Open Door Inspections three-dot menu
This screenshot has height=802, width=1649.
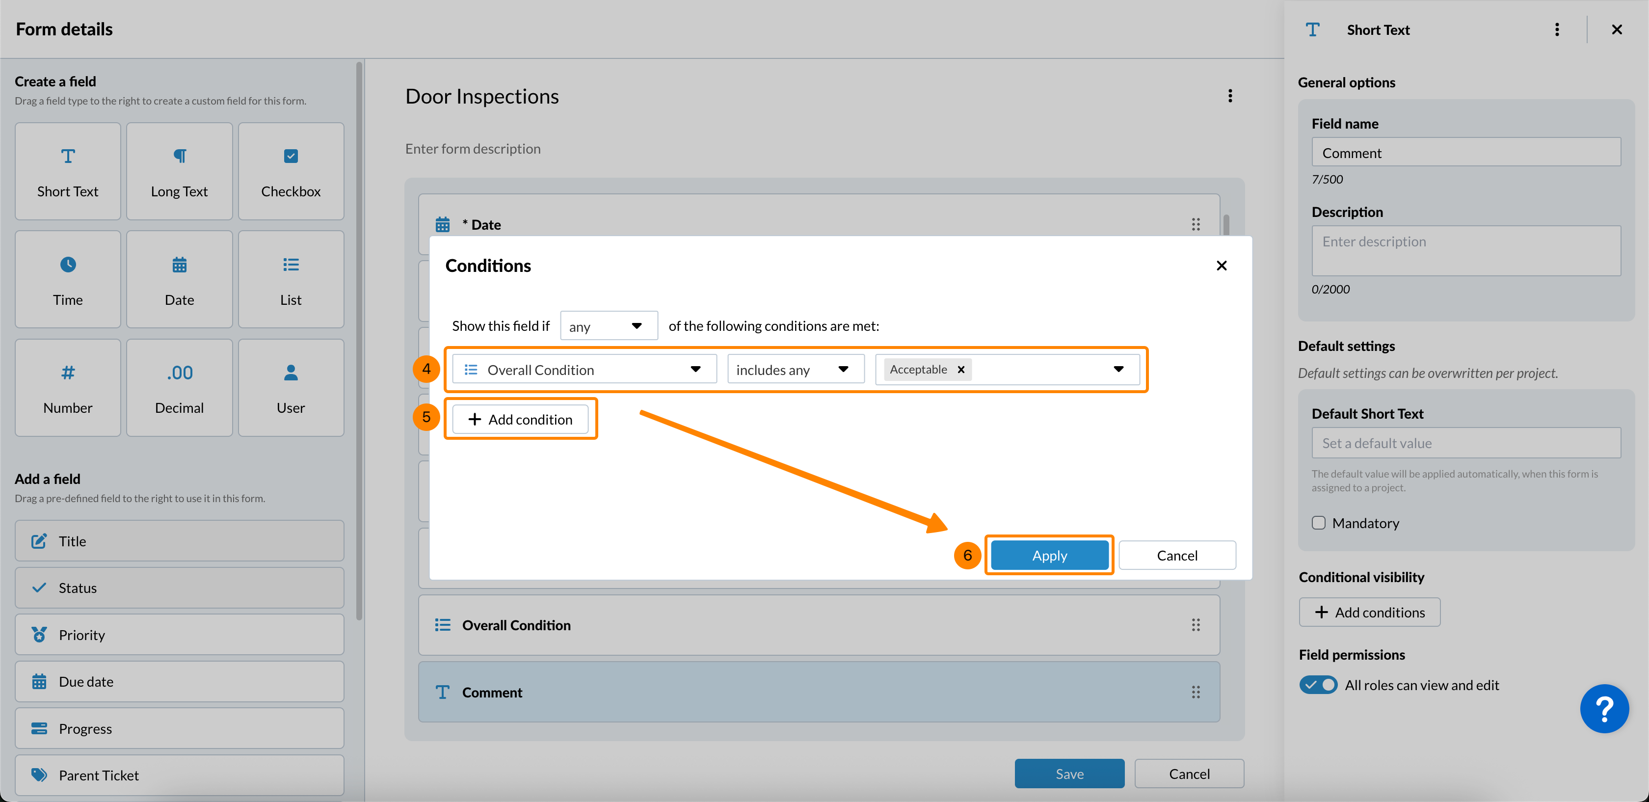point(1230,96)
